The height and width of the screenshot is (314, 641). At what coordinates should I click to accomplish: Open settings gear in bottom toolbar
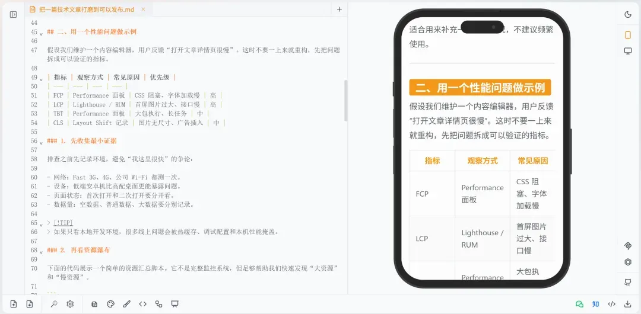pyautogui.click(x=70, y=304)
